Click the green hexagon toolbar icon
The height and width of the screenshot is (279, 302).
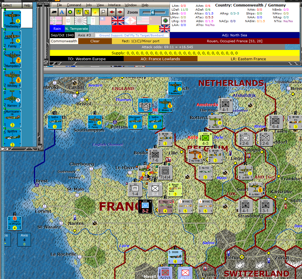70,12
